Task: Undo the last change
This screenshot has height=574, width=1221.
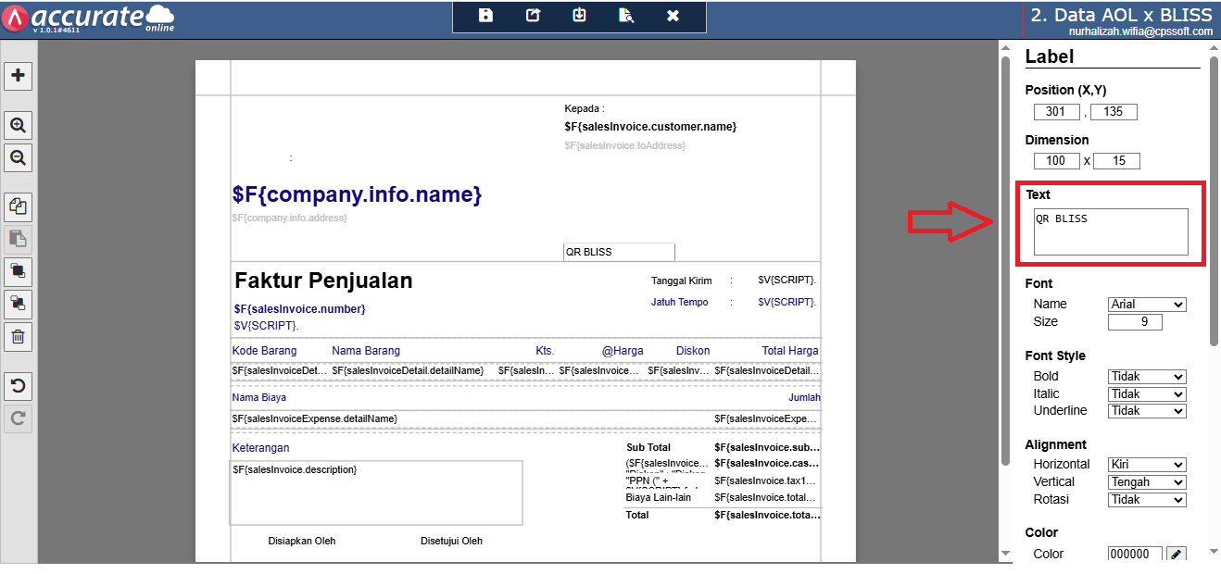Action: [18, 385]
